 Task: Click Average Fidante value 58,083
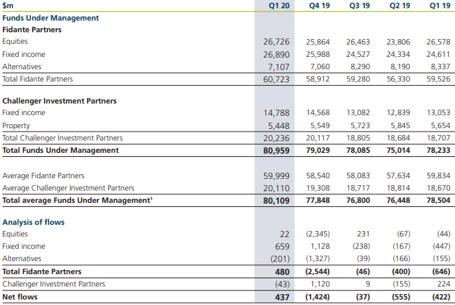(358, 175)
